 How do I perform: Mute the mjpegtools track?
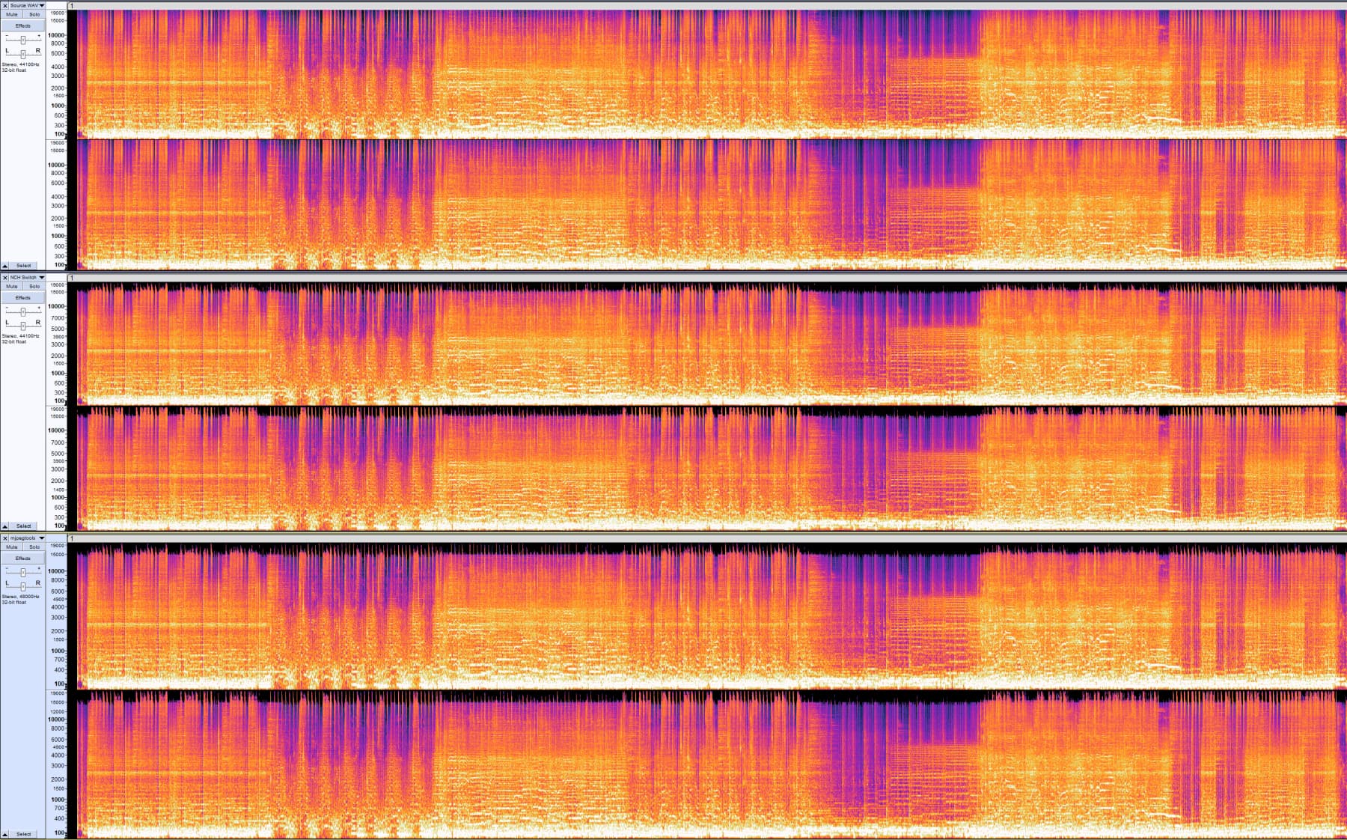[x=12, y=547]
